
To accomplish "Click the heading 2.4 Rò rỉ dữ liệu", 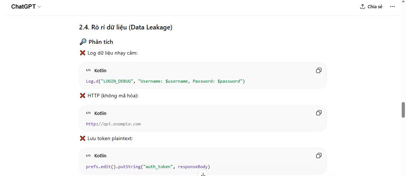I will pos(126,27).
